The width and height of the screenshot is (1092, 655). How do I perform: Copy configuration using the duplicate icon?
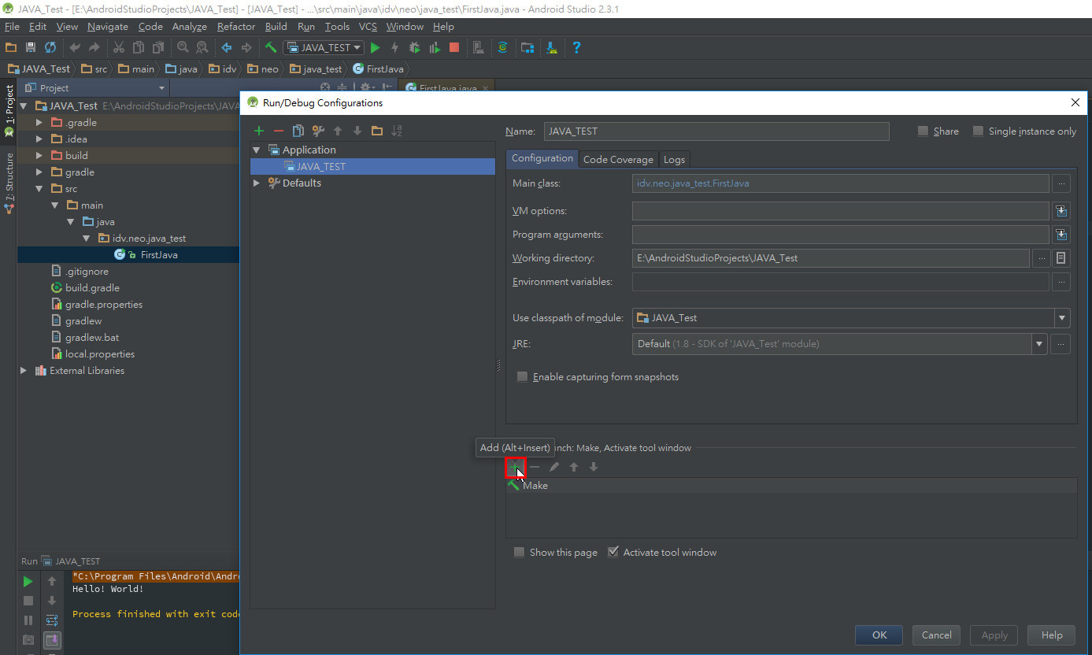pyautogui.click(x=298, y=131)
